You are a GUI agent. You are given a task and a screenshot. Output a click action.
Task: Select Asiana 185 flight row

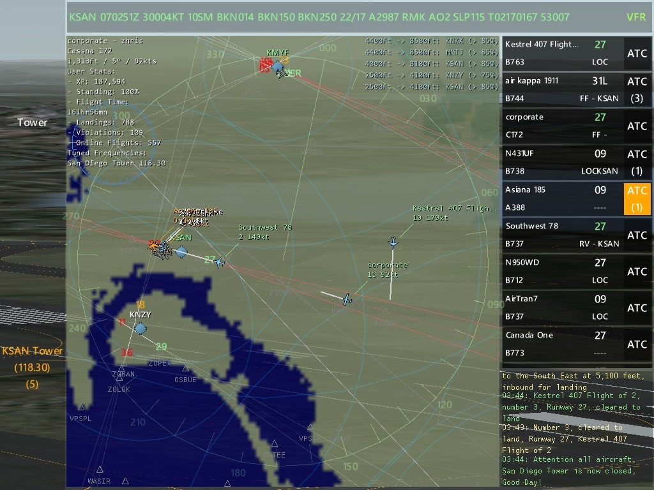tap(563, 199)
